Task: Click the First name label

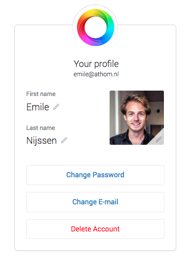Action: (41, 94)
